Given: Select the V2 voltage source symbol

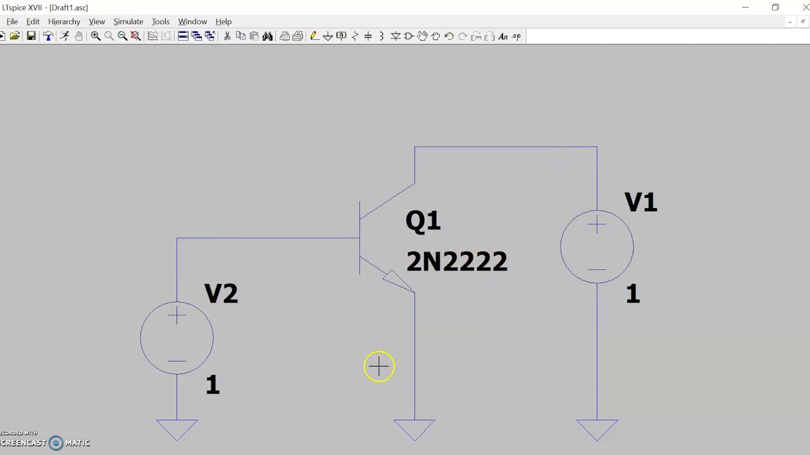Looking at the screenshot, I should pos(177,338).
